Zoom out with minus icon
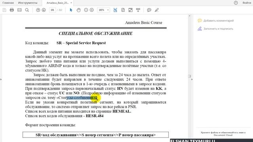This screenshot has width=253, height=142. 86,10
